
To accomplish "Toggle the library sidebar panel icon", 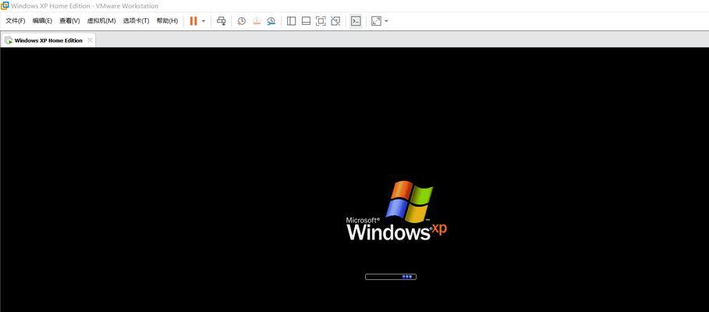I will click(291, 21).
